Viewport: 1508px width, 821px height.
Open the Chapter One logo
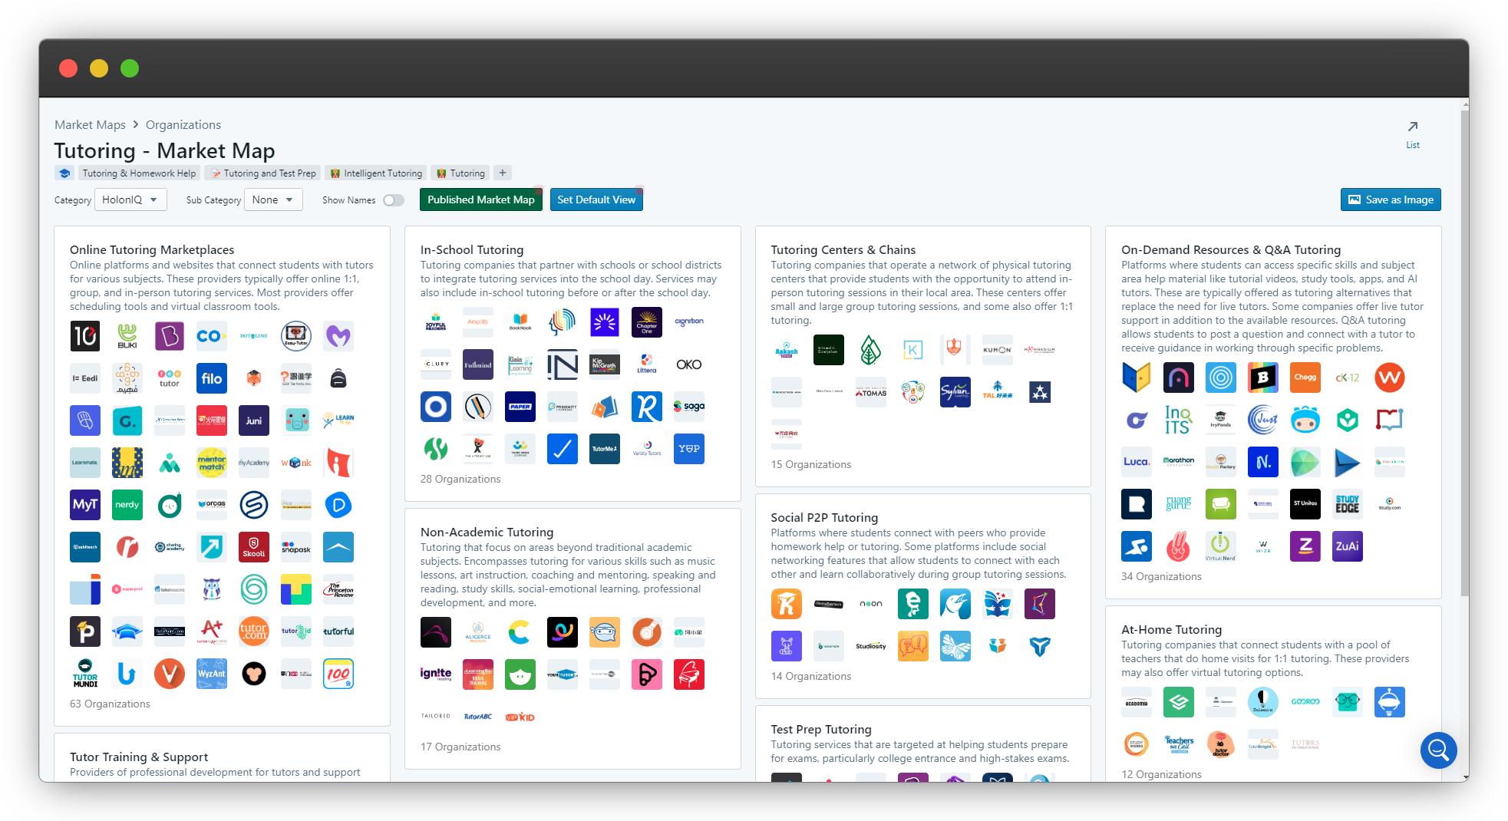tap(647, 322)
